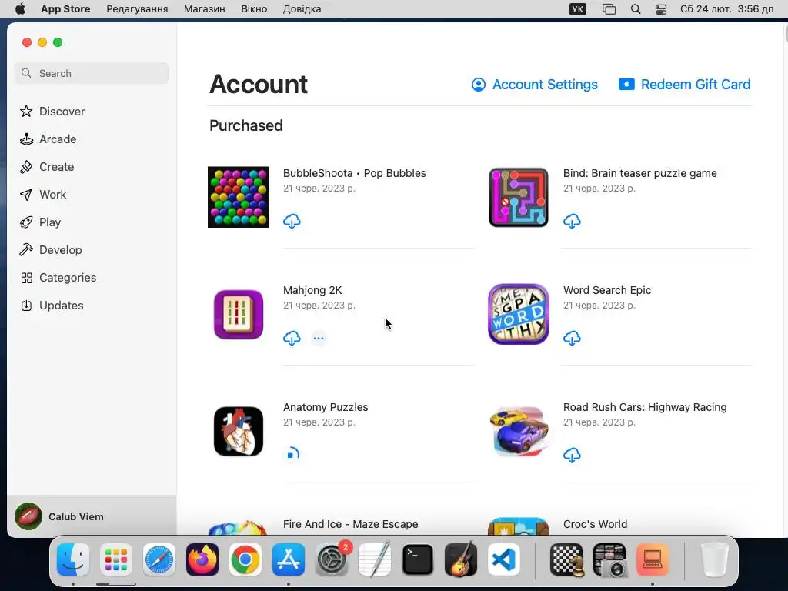Launch Safari from the Dock
This screenshot has width=788, height=591.
point(159,559)
